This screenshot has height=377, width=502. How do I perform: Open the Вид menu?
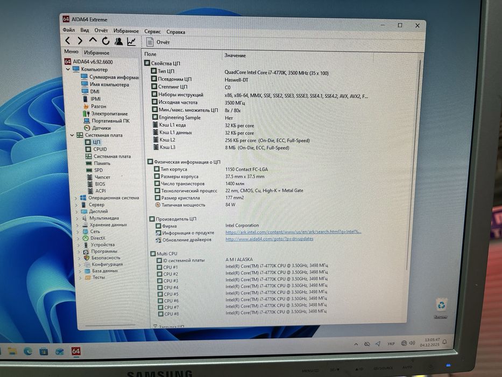tap(84, 30)
